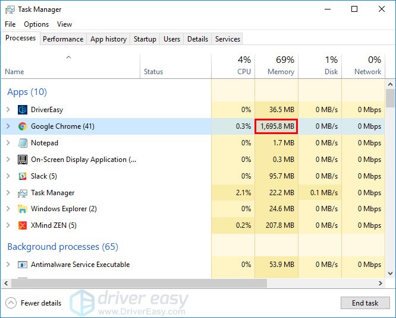396x318 pixels.
Task: Expand the Windows Explorer (2) group
Action: (x=8, y=209)
